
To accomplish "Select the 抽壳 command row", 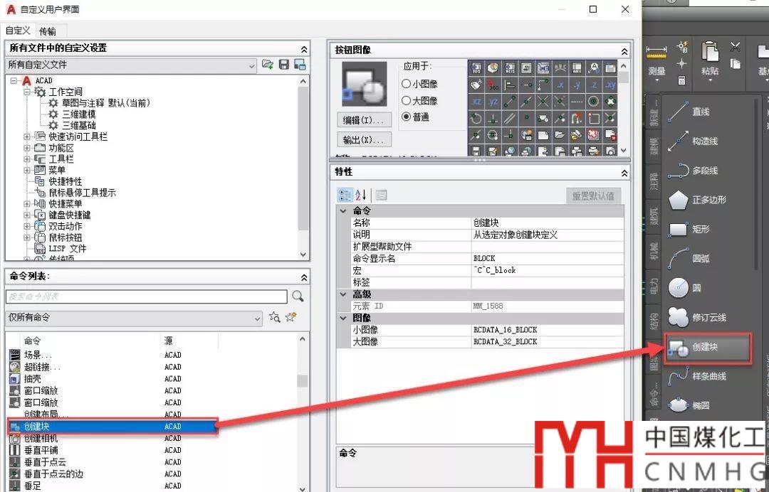I will tap(113, 378).
